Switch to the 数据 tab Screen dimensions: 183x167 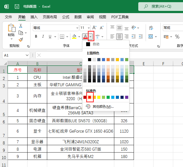point(78,17)
